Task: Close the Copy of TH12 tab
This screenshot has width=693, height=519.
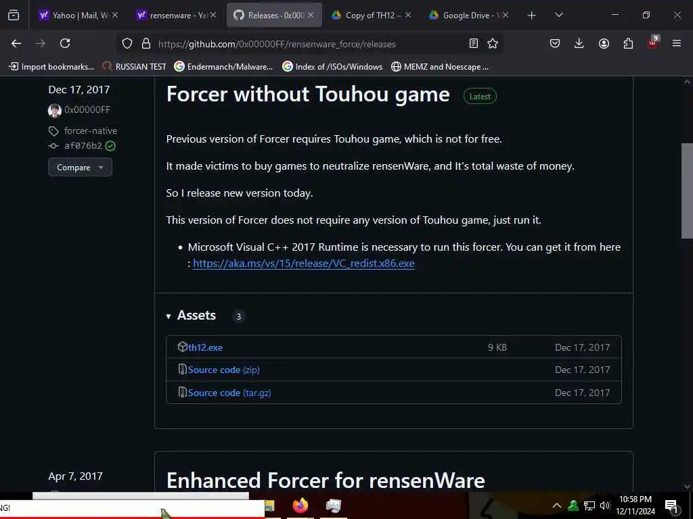Action: 408,15
